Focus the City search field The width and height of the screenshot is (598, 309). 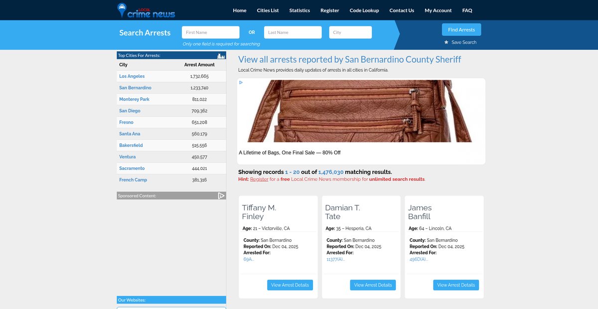point(350,32)
